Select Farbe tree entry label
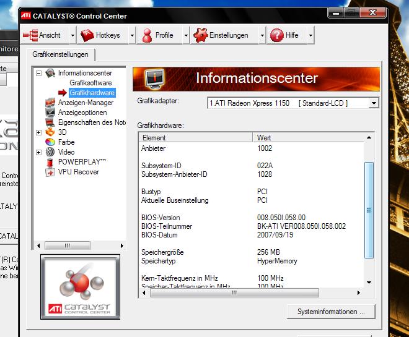409x337 pixels. pyautogui.click(x=66, y=142)
